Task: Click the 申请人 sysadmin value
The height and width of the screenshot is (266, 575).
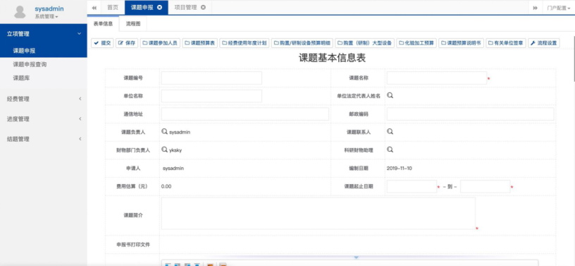Action: click(173, 168)
